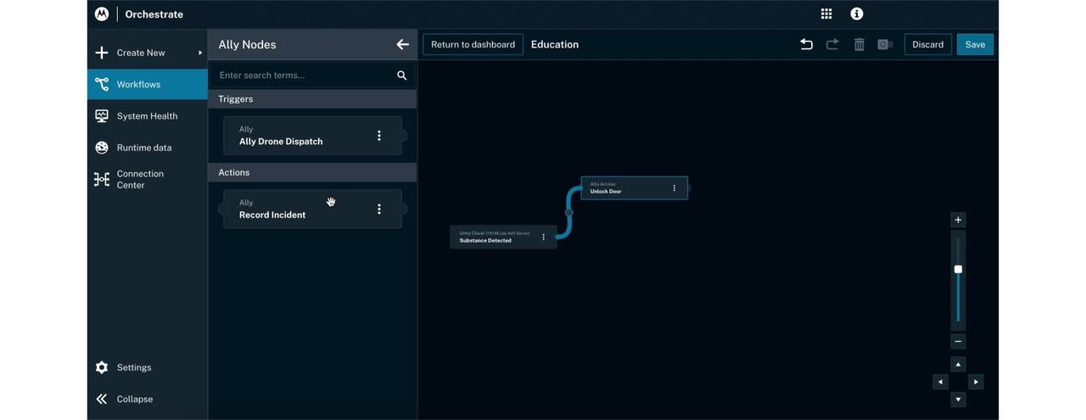Image resolution: width=1086 pixels, height=420 pixels.
Task: Open Runtime data in the sidebar
Action: click(148, 148)
